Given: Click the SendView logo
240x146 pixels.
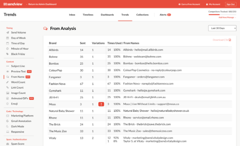Looking at the screenshot, I should (13, 4).
